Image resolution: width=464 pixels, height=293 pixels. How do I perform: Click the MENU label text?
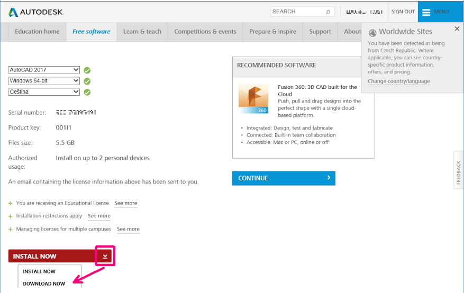click(x=441, y=12)
